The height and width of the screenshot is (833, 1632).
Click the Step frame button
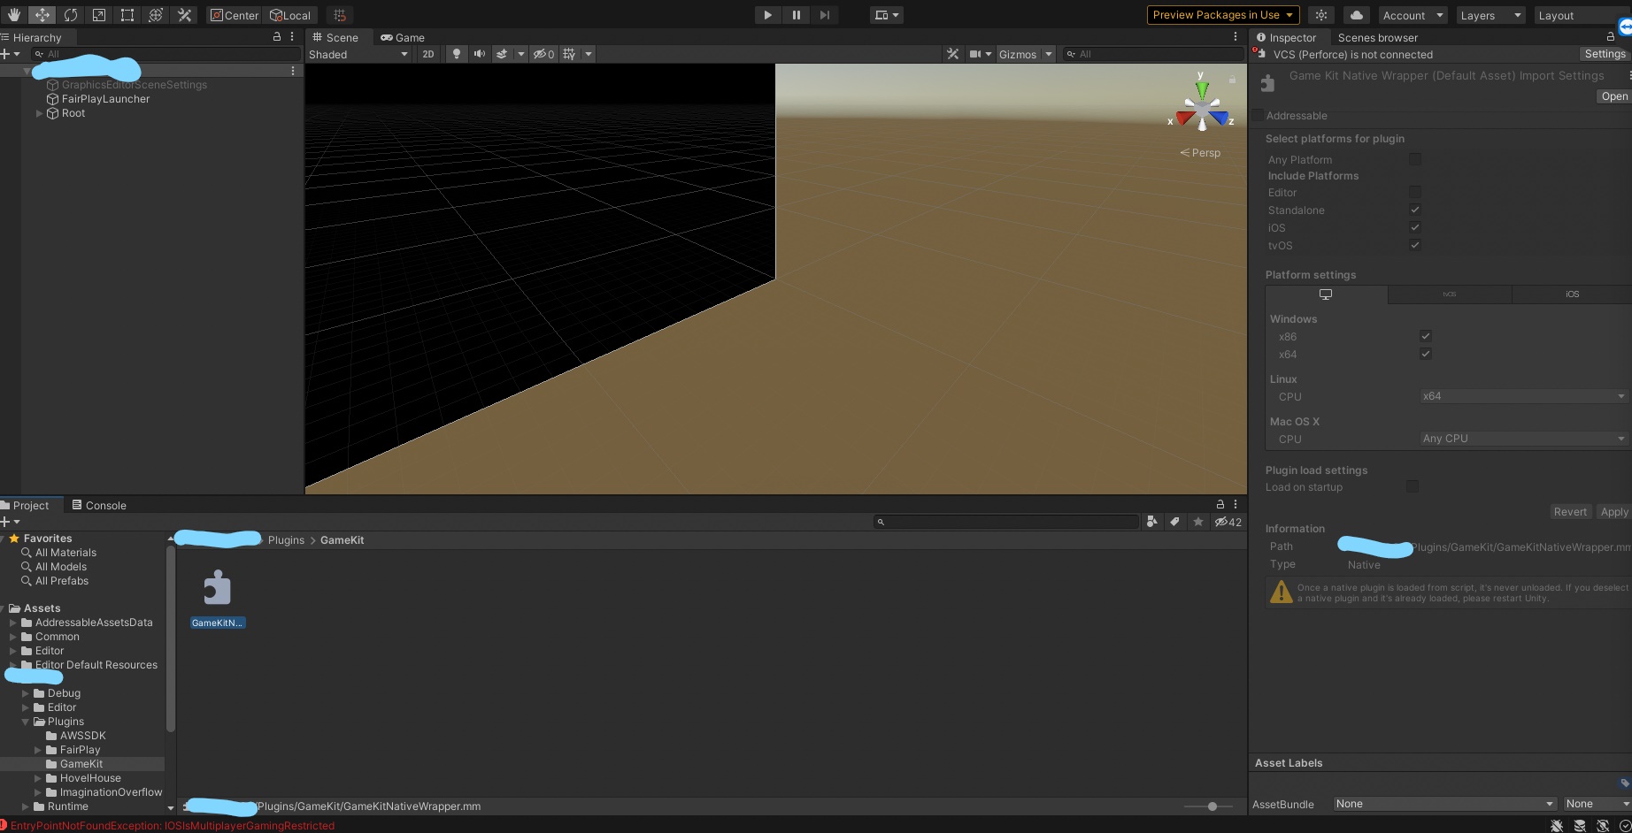(825, 15)
